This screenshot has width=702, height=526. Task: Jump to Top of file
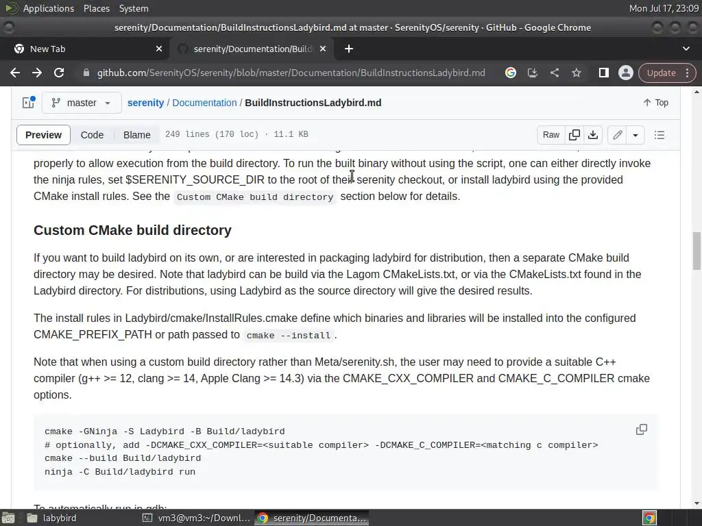pyautogui.click(x=655, y=103)
